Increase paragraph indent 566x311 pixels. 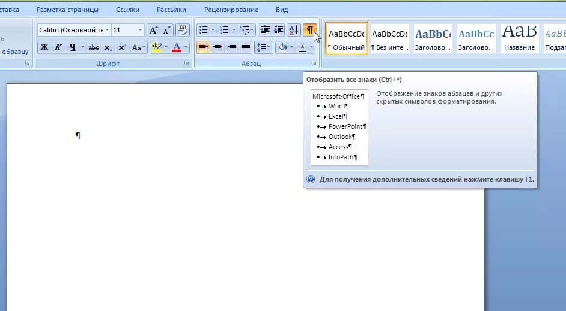coord(278,30)
